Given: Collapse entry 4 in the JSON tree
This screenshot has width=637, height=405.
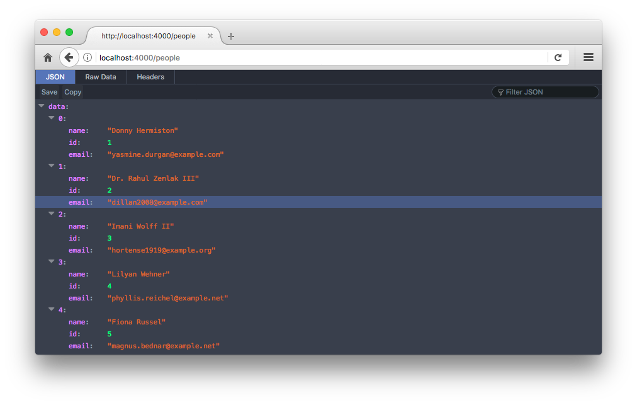Looking at the screenshot, I should [x=51, y=309].
